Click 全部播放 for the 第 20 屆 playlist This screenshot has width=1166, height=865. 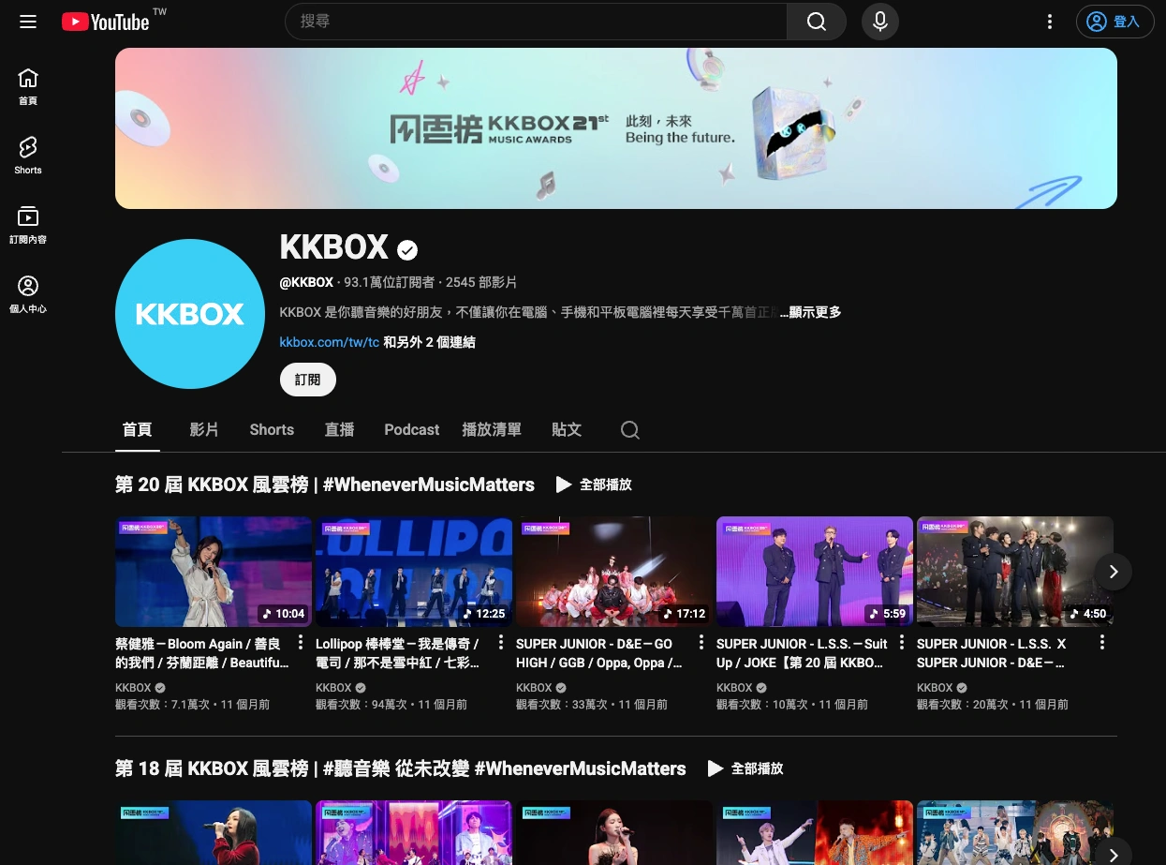click(594, 485)
